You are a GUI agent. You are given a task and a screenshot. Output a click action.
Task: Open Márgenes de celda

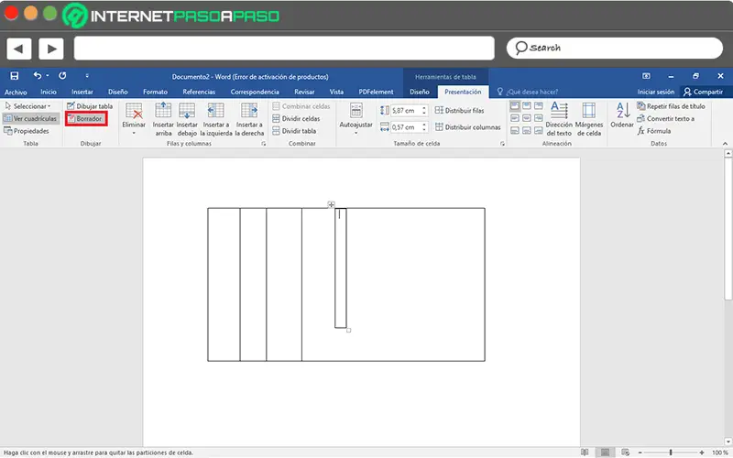(x=589, y=119)
